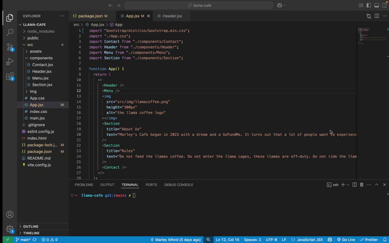Screen dimensions: 389x243
Task: Open Source Control view icon
Action: tap(10, 47)
